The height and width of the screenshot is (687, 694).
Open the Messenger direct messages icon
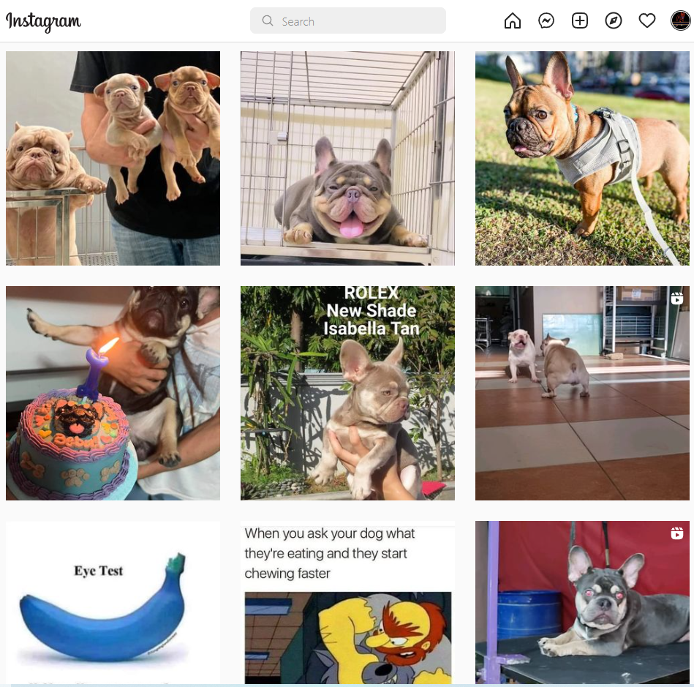pos(546,20)
